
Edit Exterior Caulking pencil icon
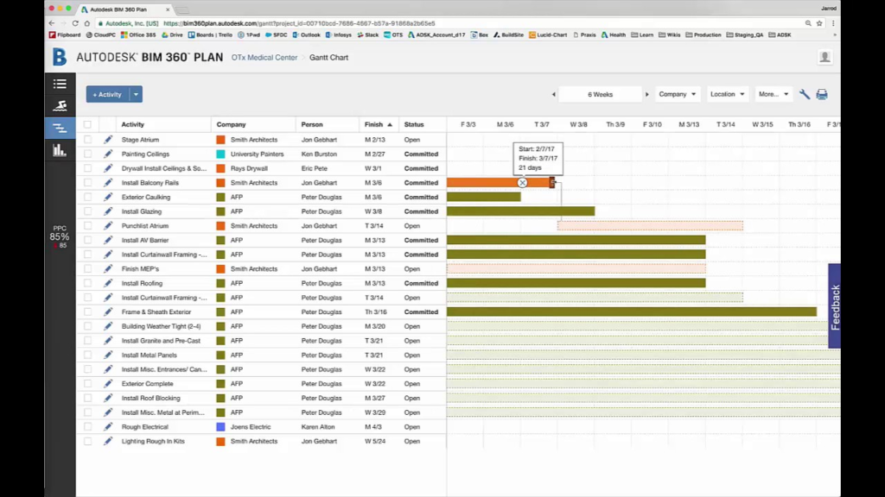click(108, 198)
